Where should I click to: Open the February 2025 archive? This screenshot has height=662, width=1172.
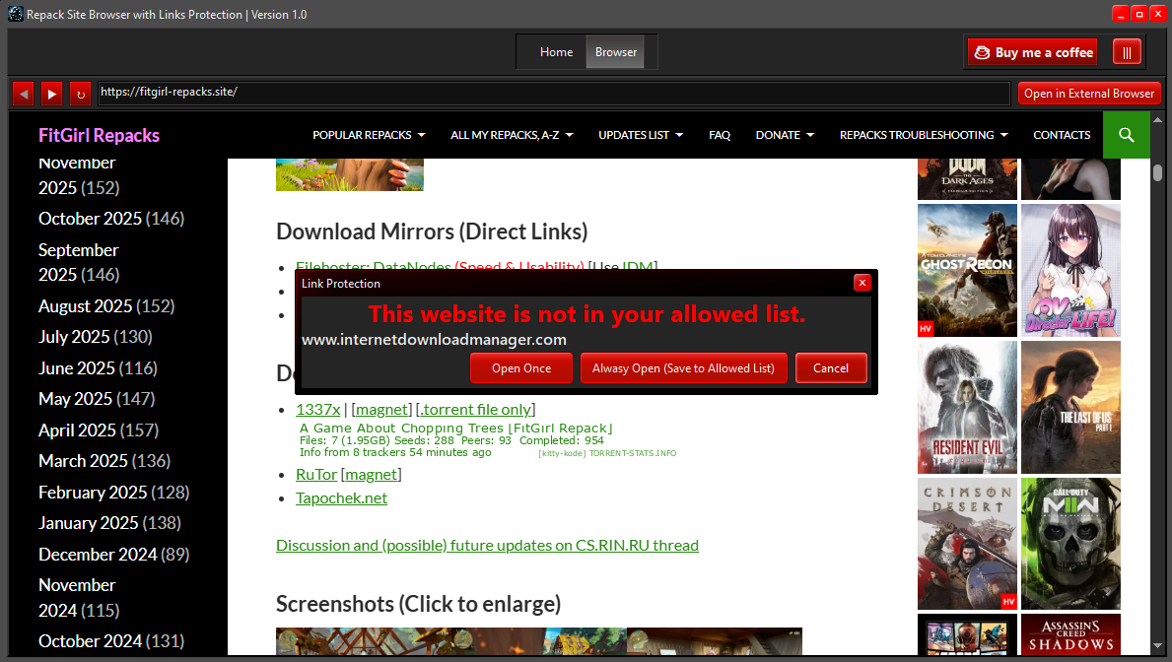(93, 493)
